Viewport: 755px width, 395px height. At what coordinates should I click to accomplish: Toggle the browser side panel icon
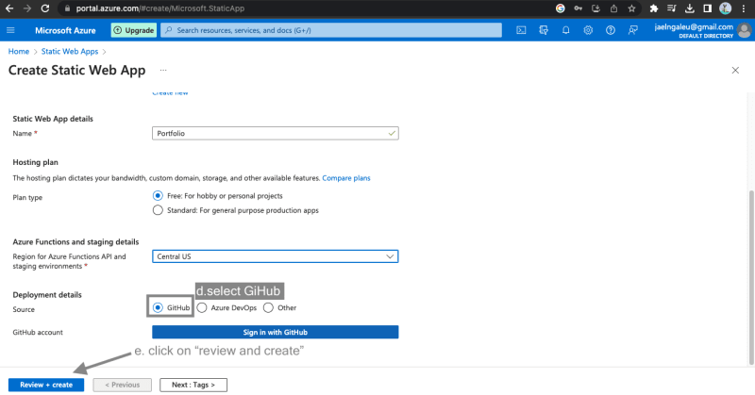click(707, 8)
